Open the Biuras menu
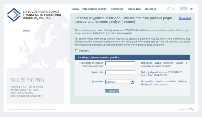This screenshot has width=202, height=117. click(75, 9)
